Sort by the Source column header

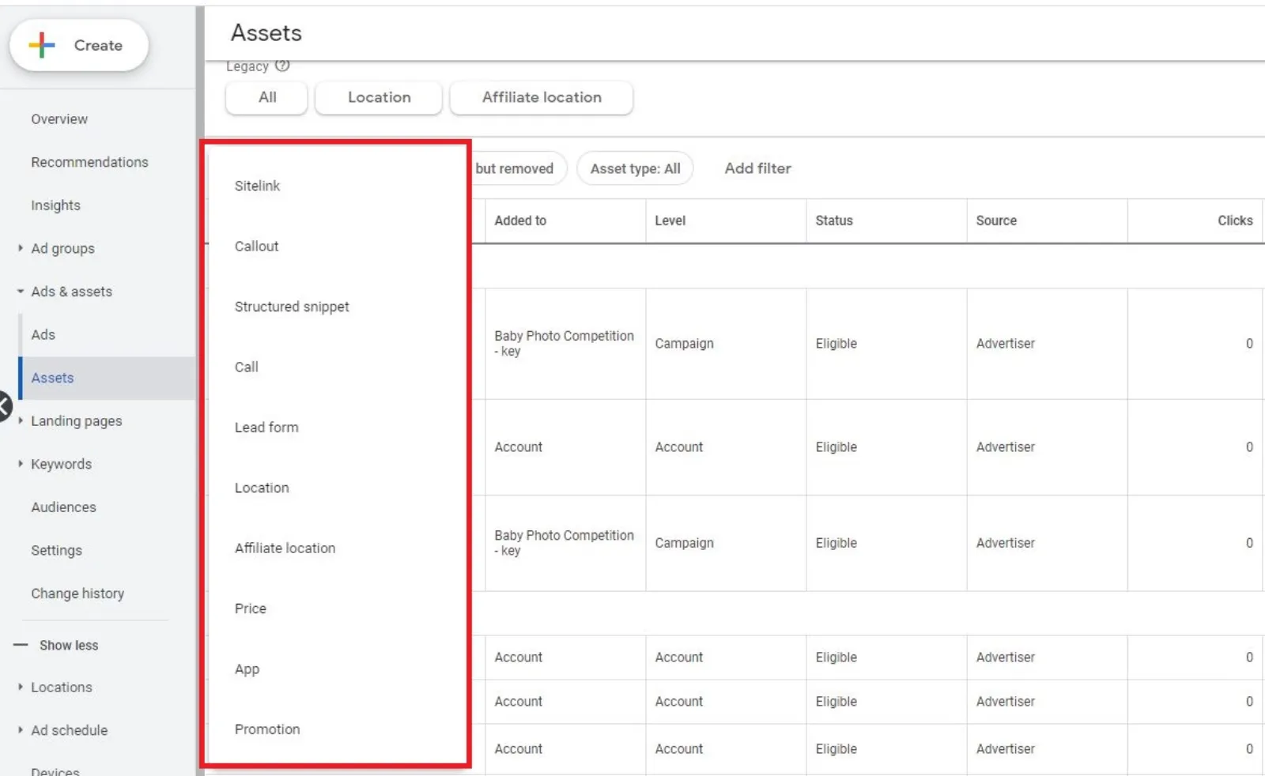[x=996, y=220]
